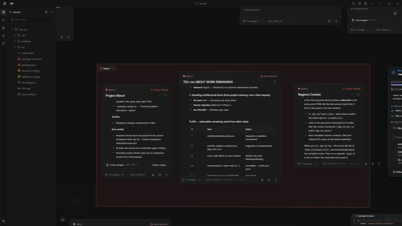Toggle the 'Ship a' objective checkbox
This screenshot has height=226, width=402.
392,116
